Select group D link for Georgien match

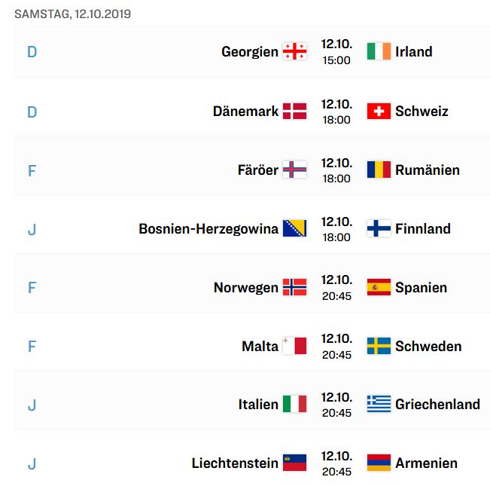(32, 52)
